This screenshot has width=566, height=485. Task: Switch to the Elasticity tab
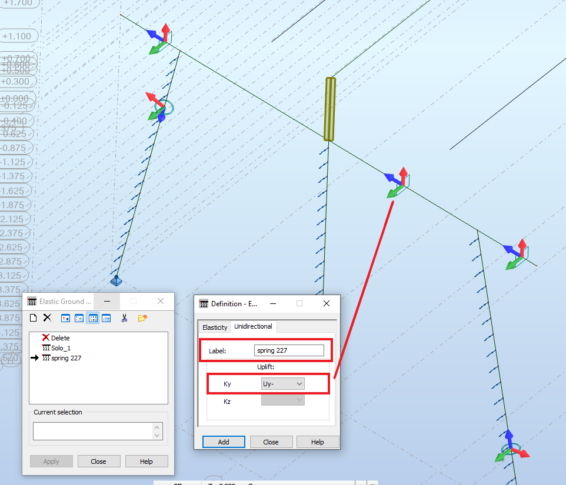pyautogui.click(x=215, y=327)
